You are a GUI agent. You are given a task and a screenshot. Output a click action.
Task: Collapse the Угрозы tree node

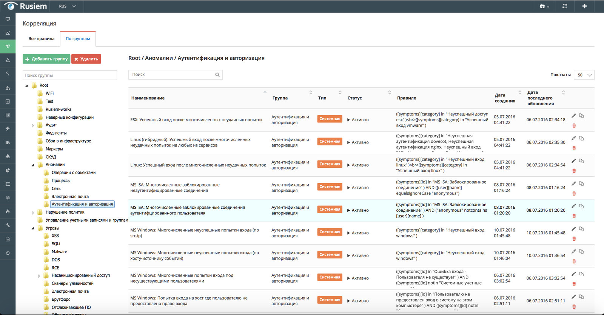(33, 228)
